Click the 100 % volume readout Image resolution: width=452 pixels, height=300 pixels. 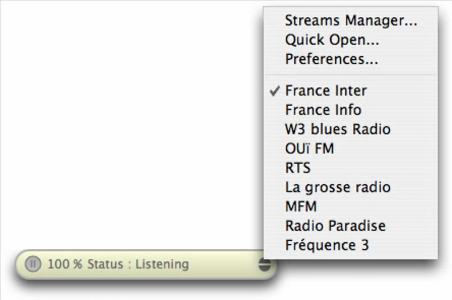[x=65, y=264]
